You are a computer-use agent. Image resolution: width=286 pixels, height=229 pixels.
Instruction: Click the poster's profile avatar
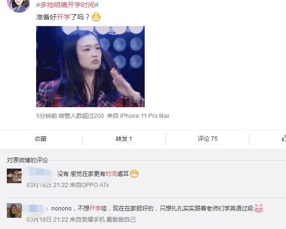(18, 5)
